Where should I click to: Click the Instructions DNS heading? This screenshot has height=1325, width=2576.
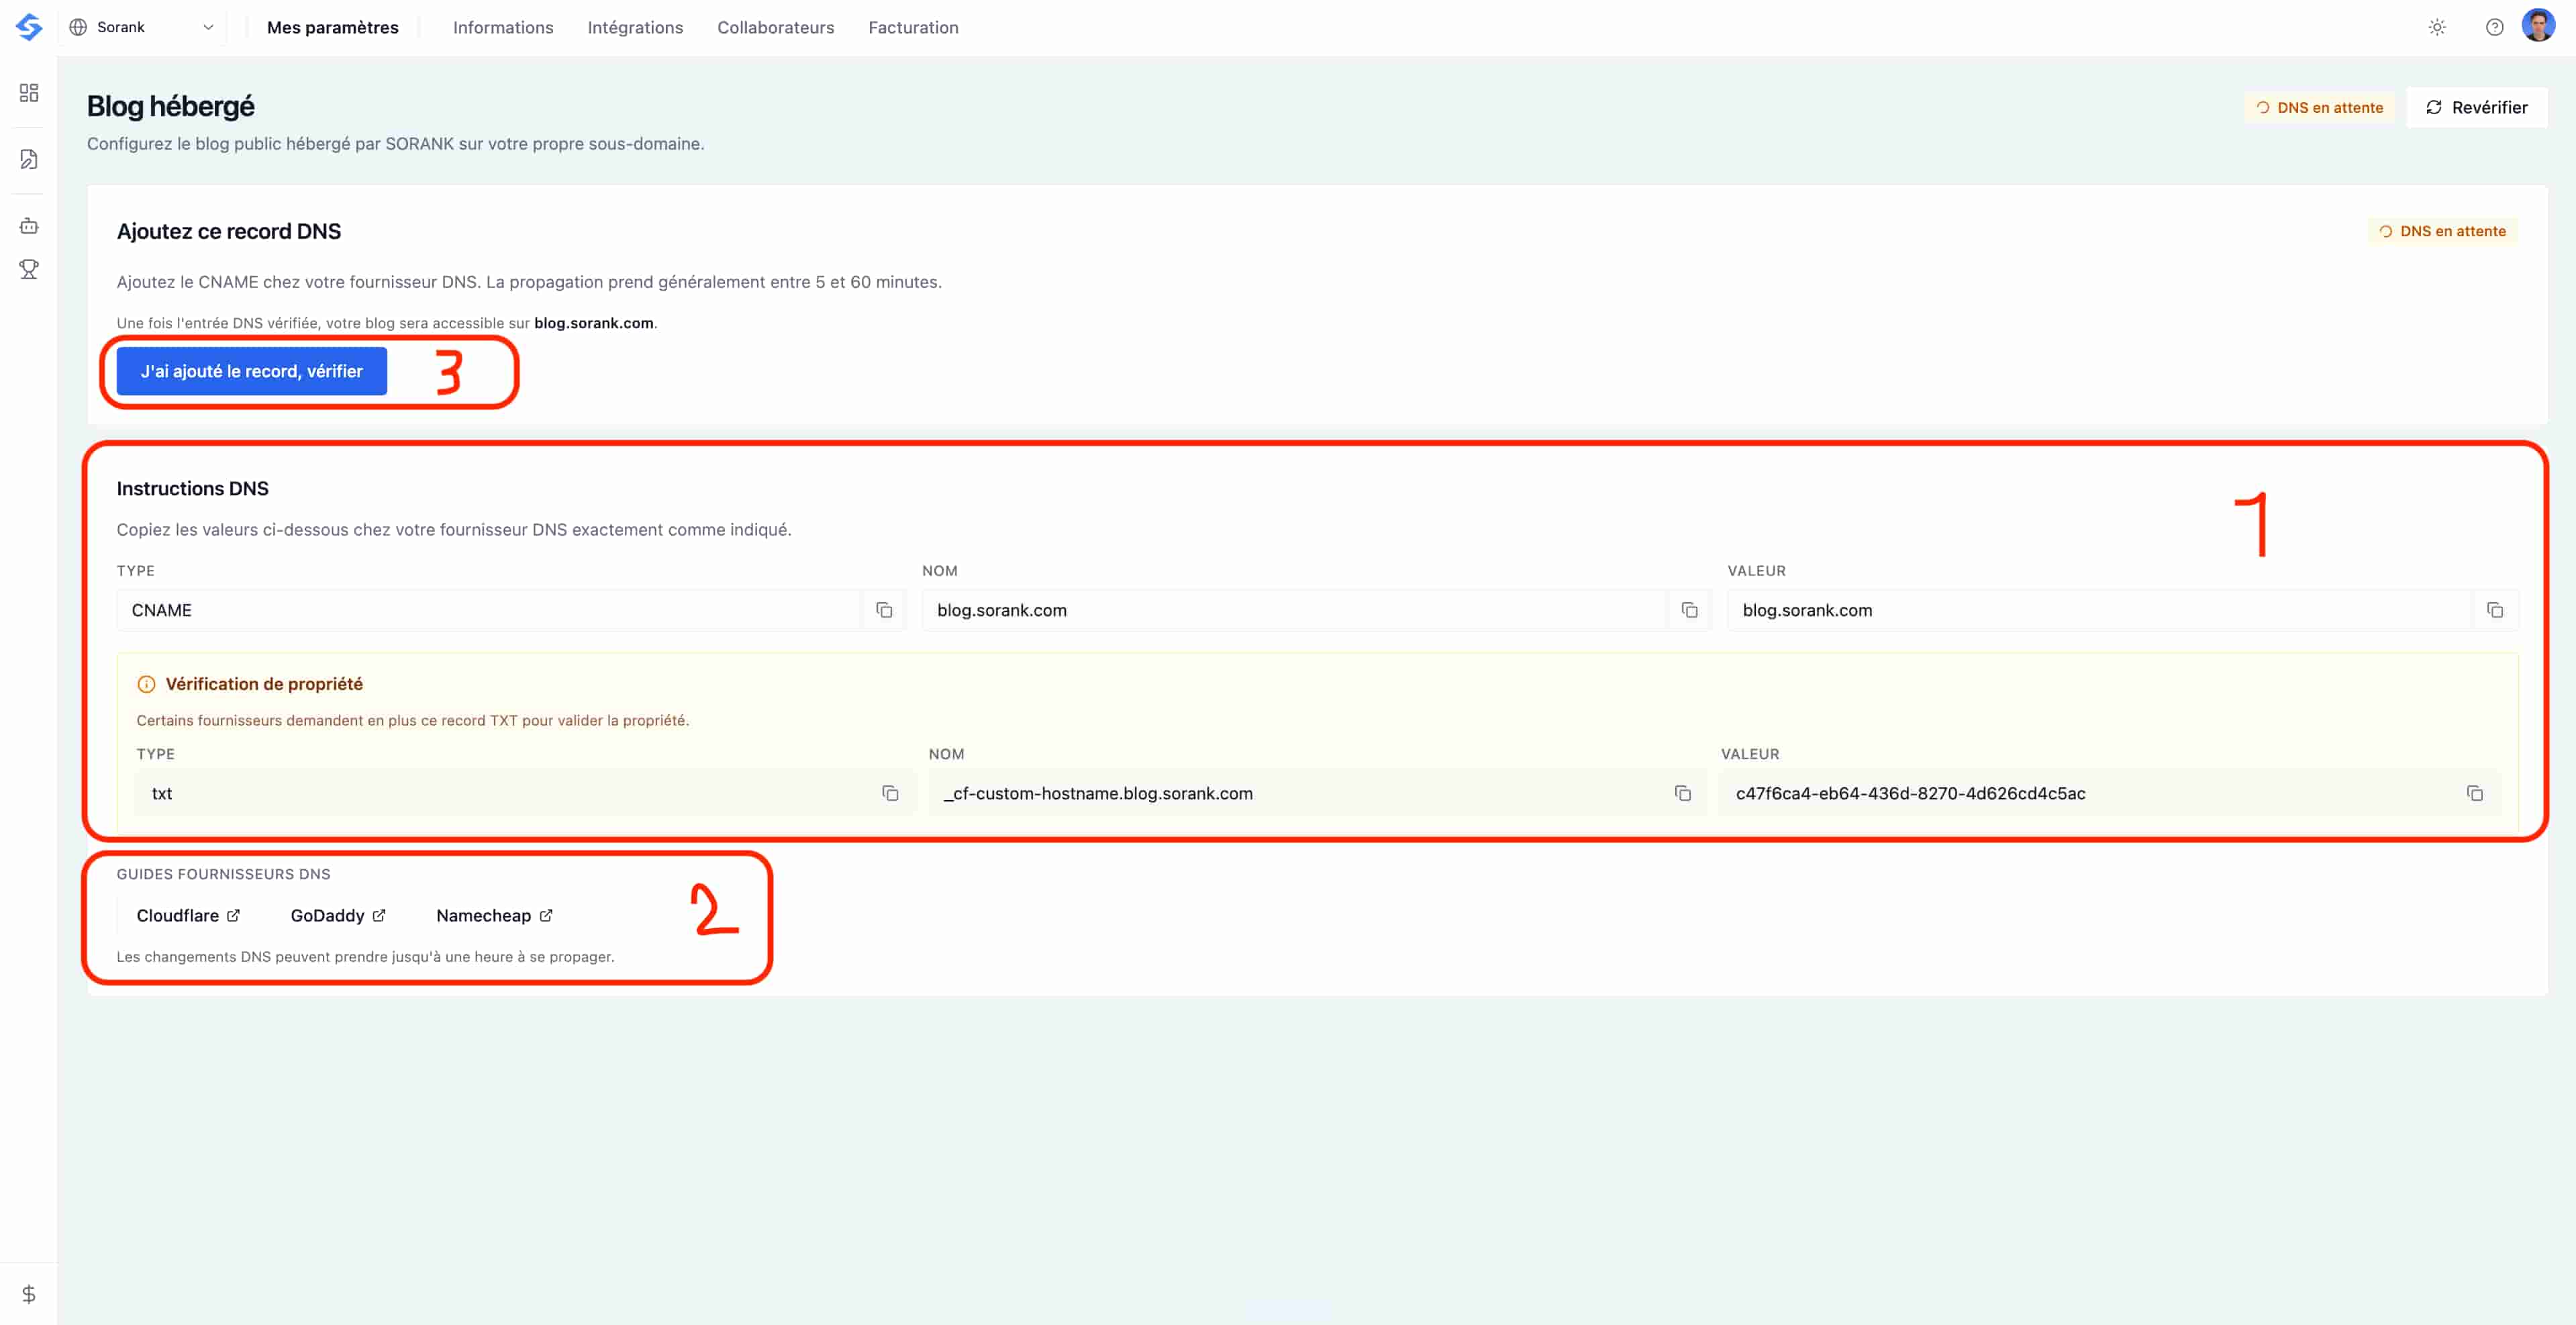pyautogui.click(x=193, y=488)
